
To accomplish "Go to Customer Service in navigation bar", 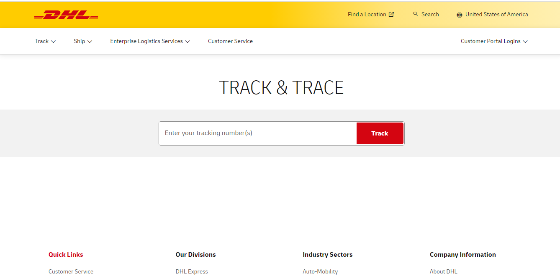I will [x=230, y=41].
